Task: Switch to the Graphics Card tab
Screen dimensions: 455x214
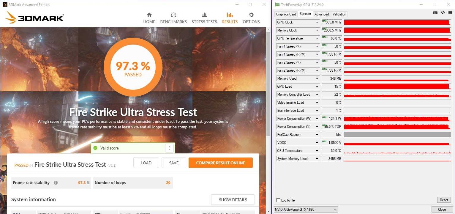Action: click(286, 14)
